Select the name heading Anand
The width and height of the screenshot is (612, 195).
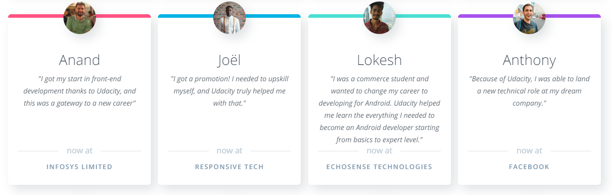[80, 60]
